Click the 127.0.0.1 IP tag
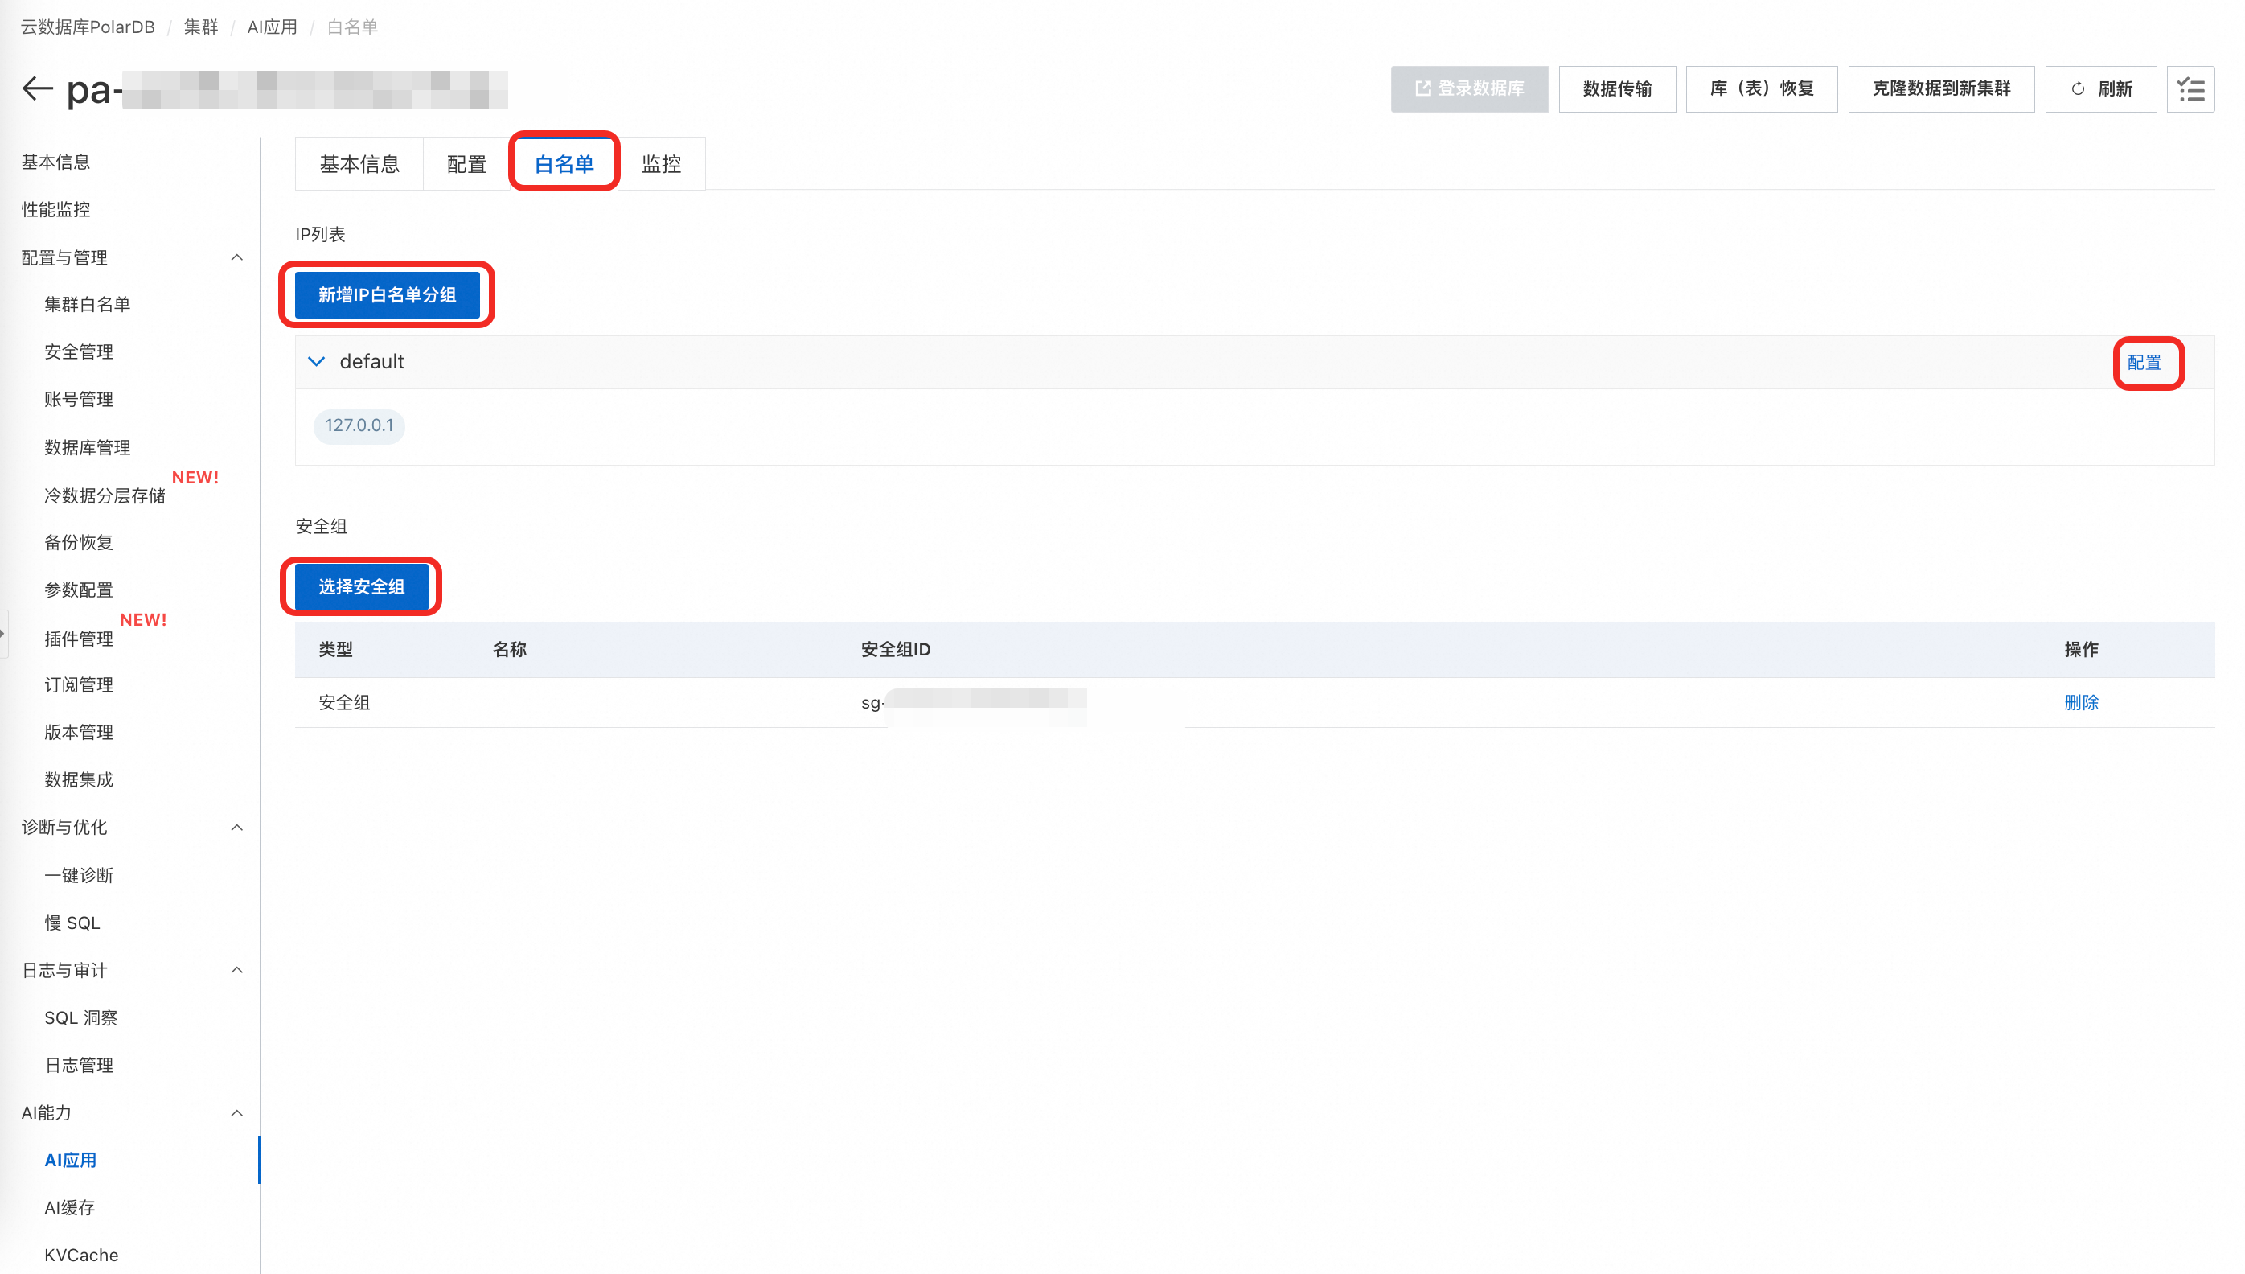The image size is (2245, 1274). (359, 425)
